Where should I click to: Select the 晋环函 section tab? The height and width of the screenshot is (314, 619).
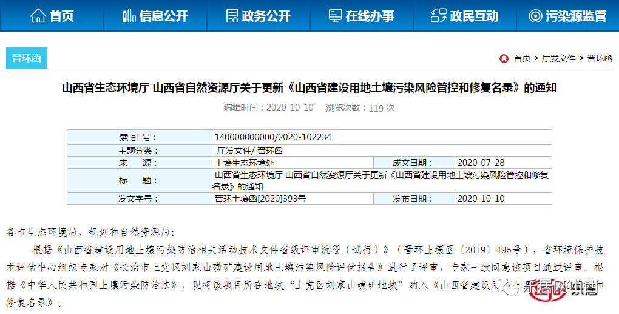[27, 58]
